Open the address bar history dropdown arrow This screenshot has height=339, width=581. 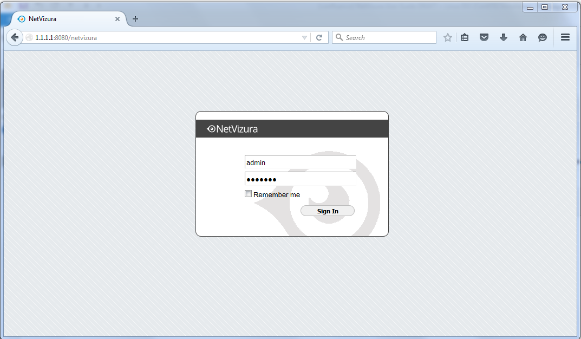coord(304,37)
